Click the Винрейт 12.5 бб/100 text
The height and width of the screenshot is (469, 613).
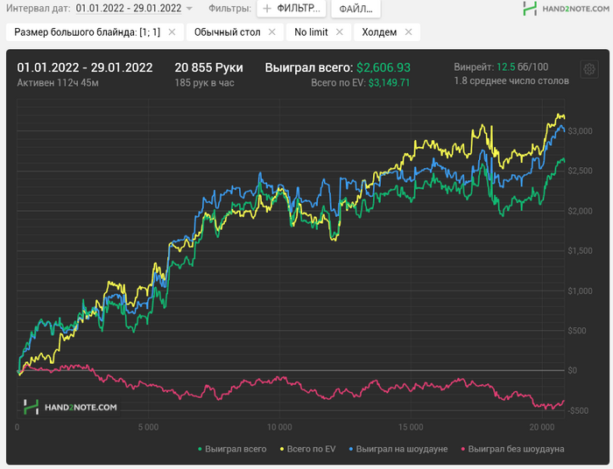(x=501, y=67)
